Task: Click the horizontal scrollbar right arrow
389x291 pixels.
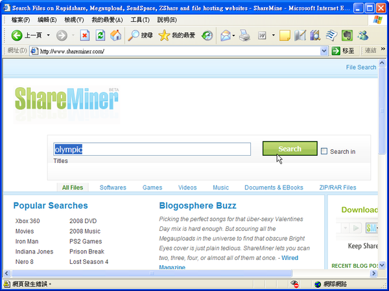Action: [373, 274]
